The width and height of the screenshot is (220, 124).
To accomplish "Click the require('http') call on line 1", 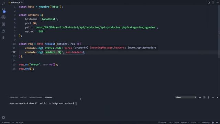I will pyautogui.click(x=50, y=7).
